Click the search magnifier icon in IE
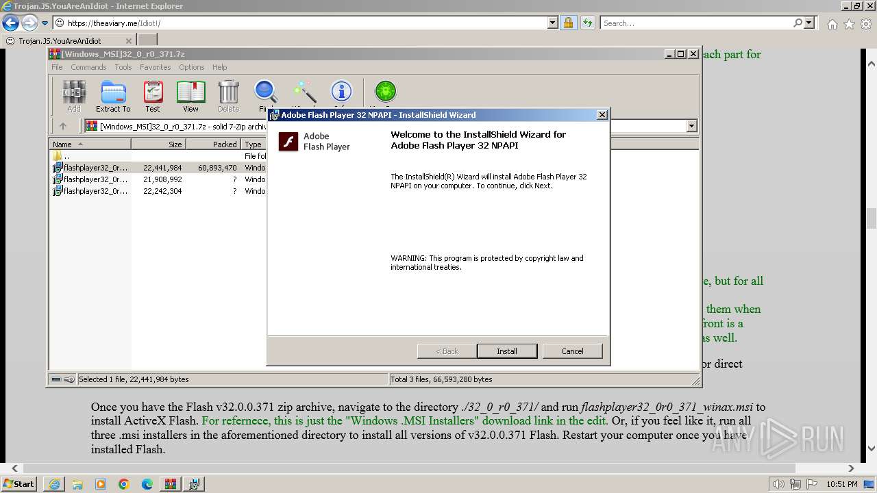Viewport: 877px width, 493px height. (x=798, y=23)
